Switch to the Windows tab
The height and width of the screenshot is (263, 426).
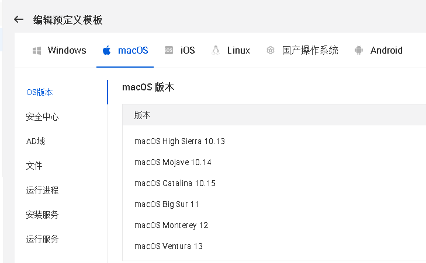tap(67, 51)
